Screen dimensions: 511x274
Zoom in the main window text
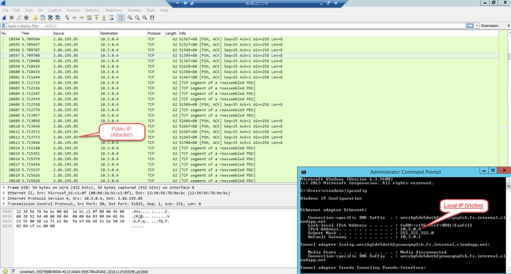[130, 17]
